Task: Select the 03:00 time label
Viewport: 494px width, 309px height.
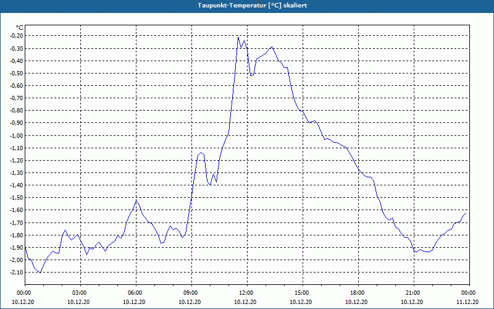Action: click(x=79, y=293)
